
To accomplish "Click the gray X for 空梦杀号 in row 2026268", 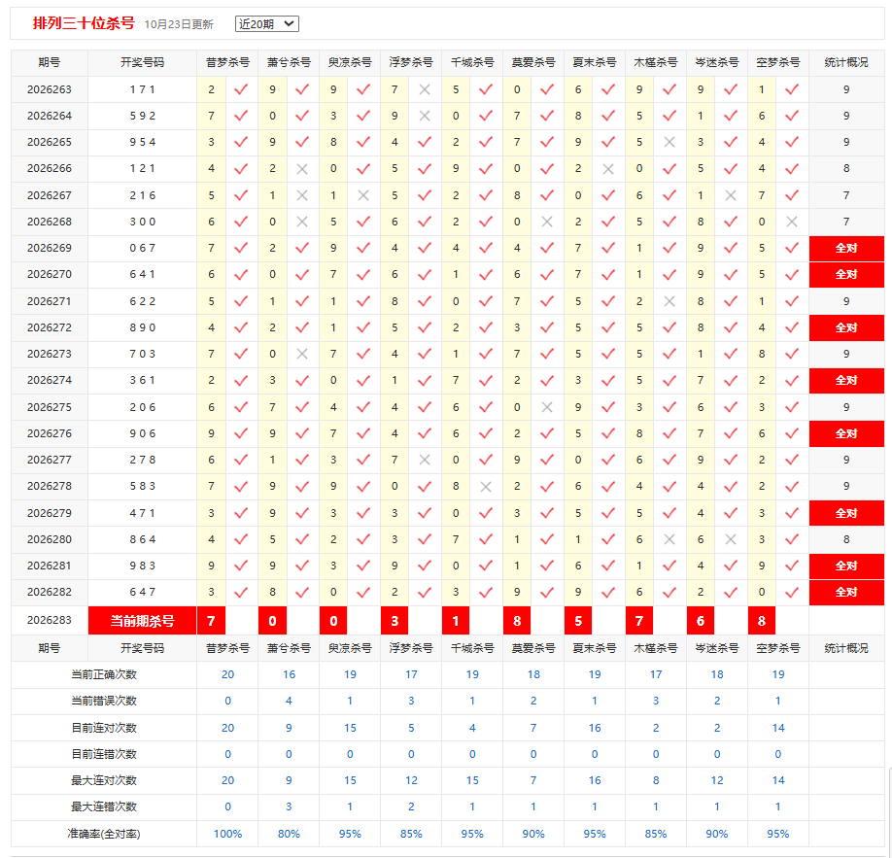I will coord(792,222).
